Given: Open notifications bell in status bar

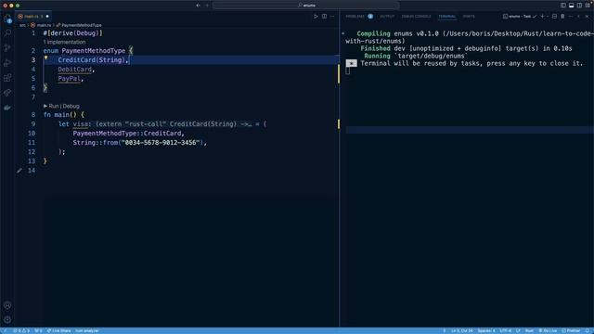Looking at the screenshot, I should tap(588, 330).
